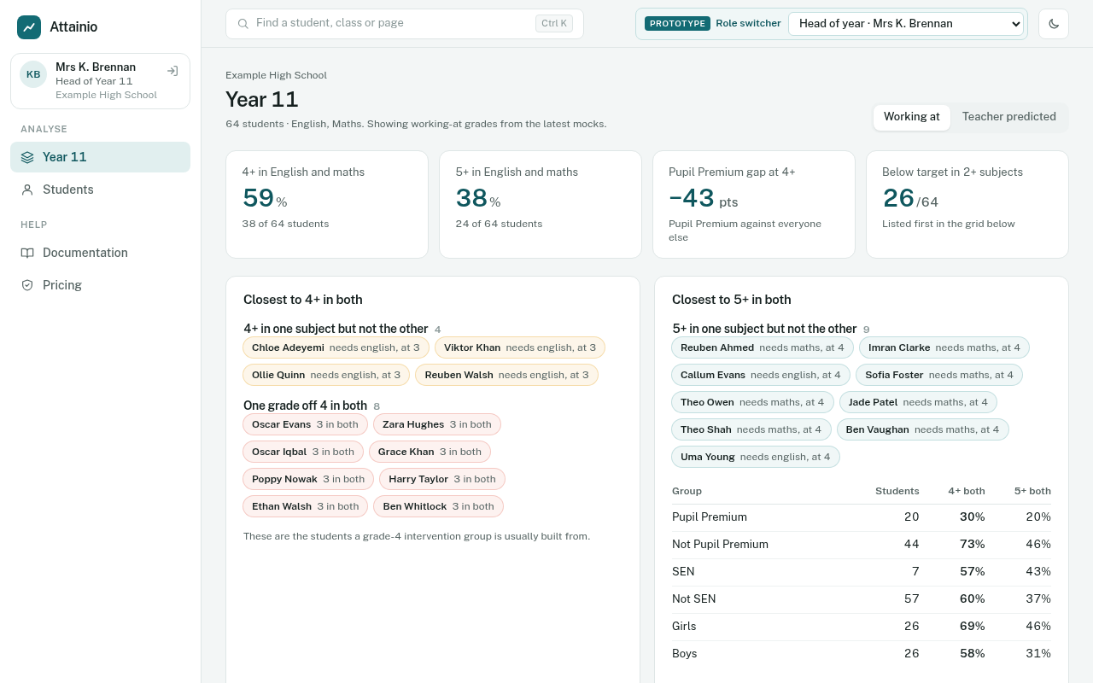Open Reuben Ahmed's student chip
The image size is (1093, 683).
pyautogui.click(x=763, y=347)
